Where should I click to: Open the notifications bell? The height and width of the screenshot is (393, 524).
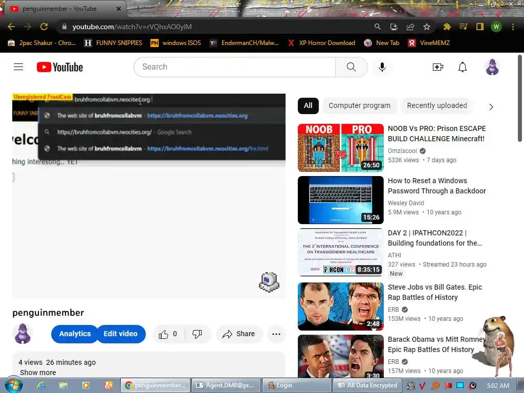tap(463, 67)
